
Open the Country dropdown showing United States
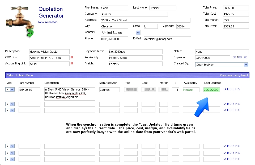tap(138, 32)
